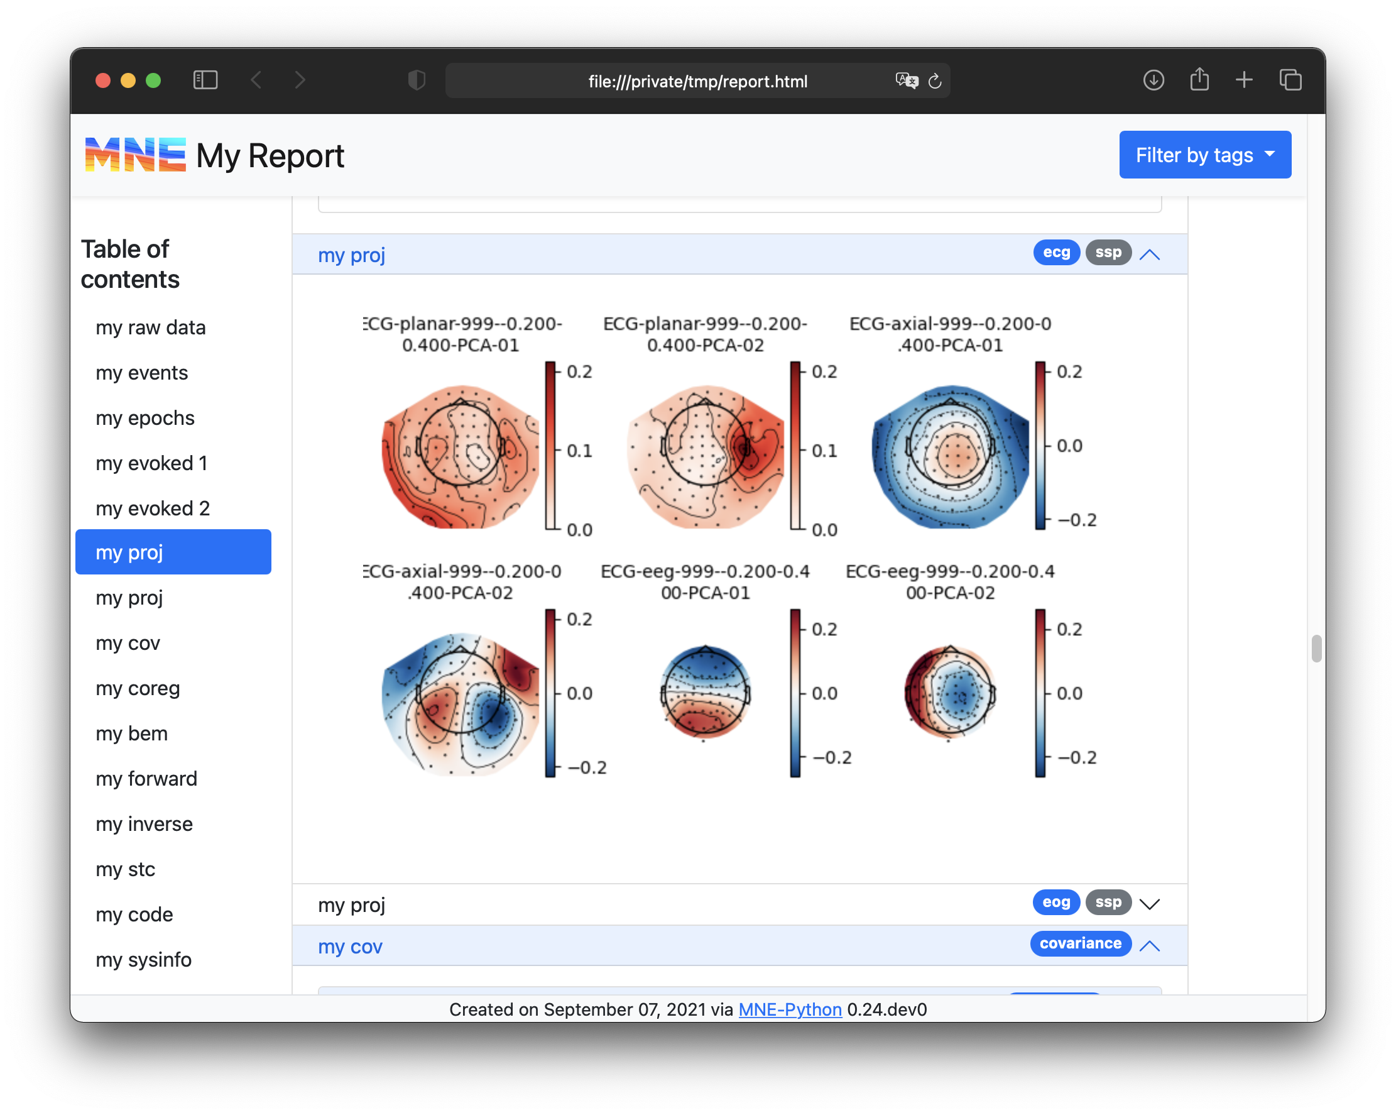This screenshot has width=1396, height=1115.
Task: Select my raw data in contents
Action: [x=151, y=328]
